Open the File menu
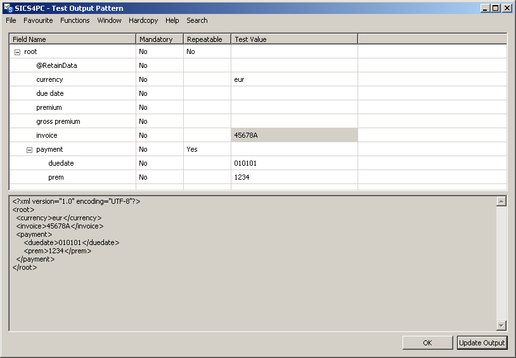Screen dimensions: 516x358 [11, 20]
